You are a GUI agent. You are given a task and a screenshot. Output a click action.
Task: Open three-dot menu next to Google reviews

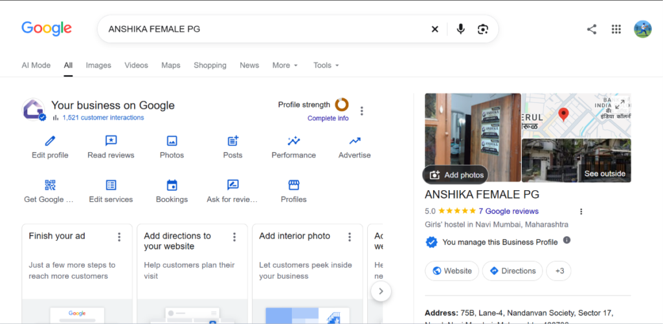tap(581, 211)
